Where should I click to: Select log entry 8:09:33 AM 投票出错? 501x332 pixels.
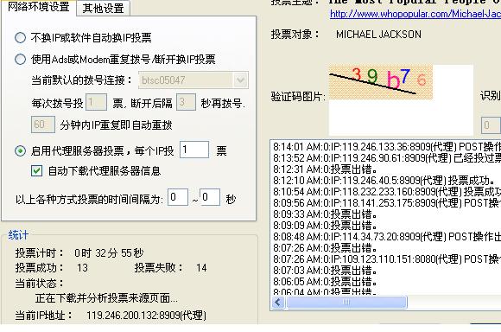pyautogui.click(x=326, y=214)
